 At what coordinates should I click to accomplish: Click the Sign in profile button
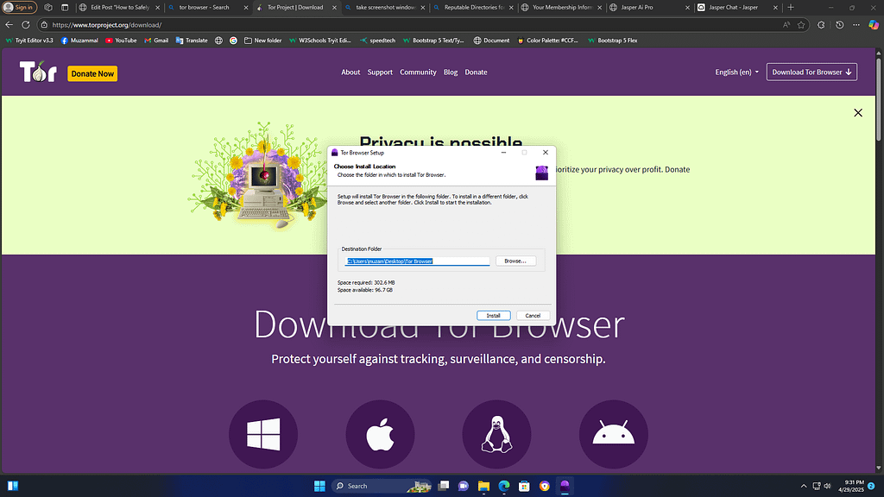pyautogui.click(x=20, y=7)
